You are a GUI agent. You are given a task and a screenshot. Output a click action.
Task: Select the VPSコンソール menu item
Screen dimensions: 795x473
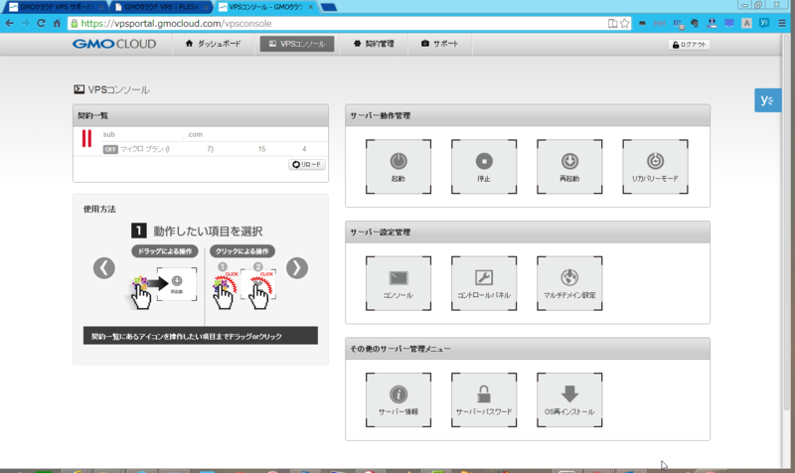point(297,44)
